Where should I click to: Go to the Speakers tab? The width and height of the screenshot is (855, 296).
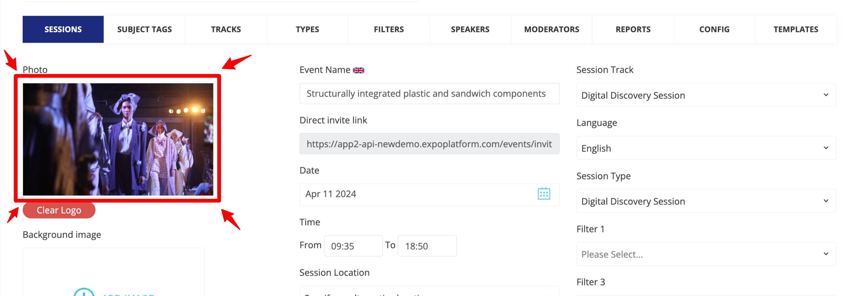[470, 29]
